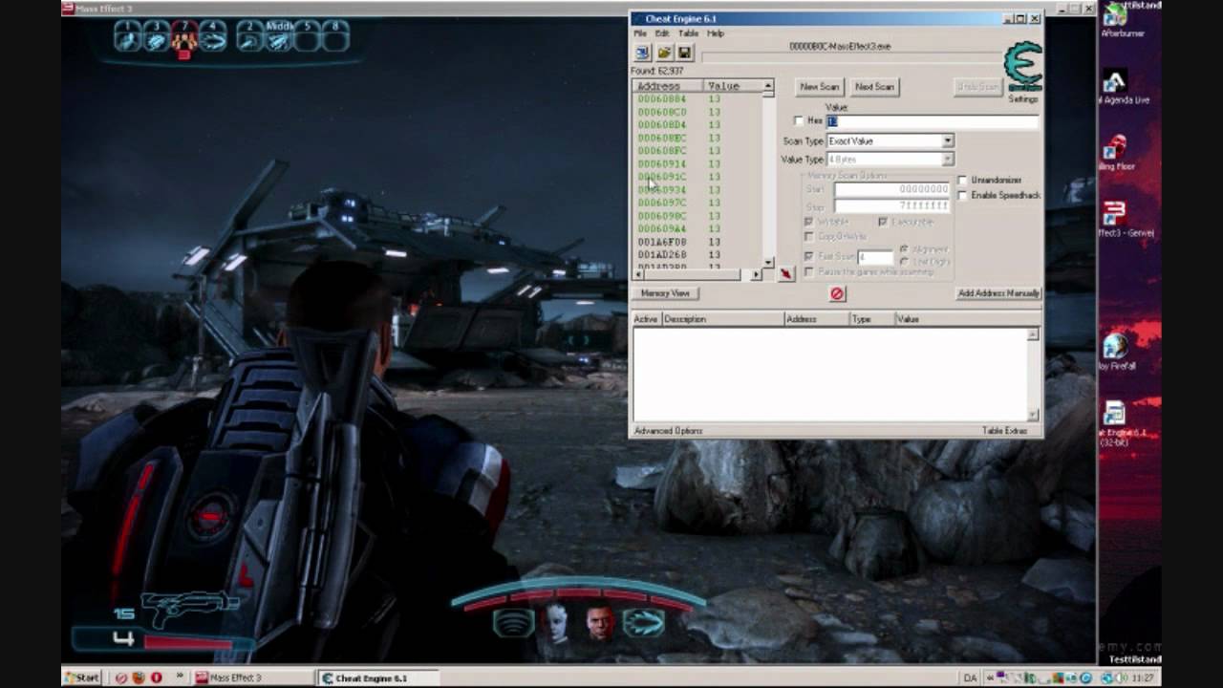Open the File menu
1223x688 pixels.
640,33
